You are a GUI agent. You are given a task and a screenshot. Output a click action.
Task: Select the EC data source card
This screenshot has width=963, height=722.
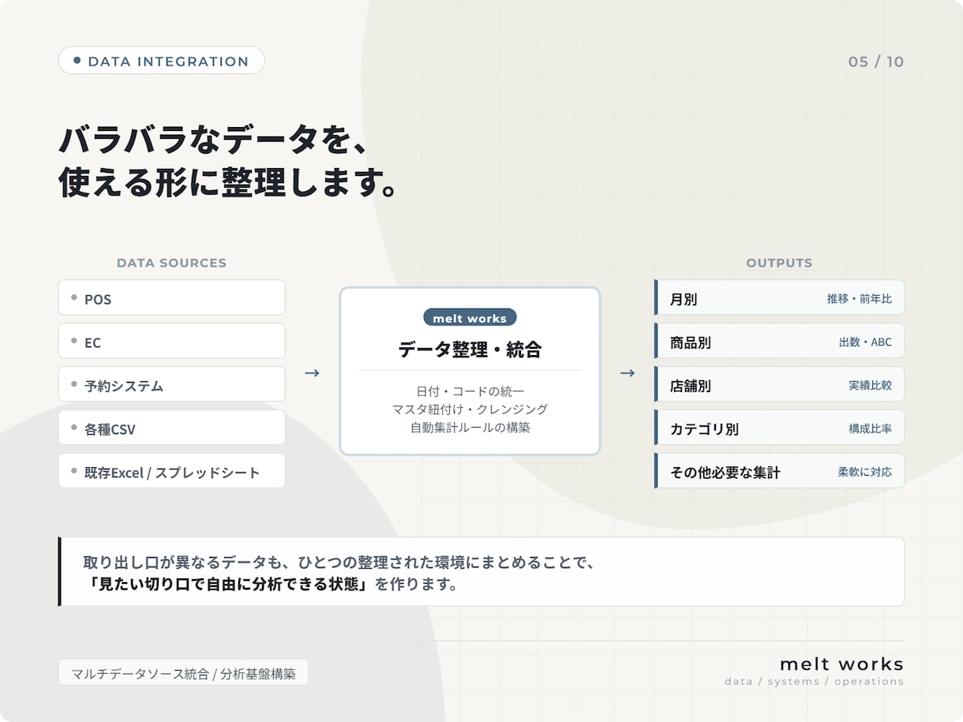[x=171, y=341]
